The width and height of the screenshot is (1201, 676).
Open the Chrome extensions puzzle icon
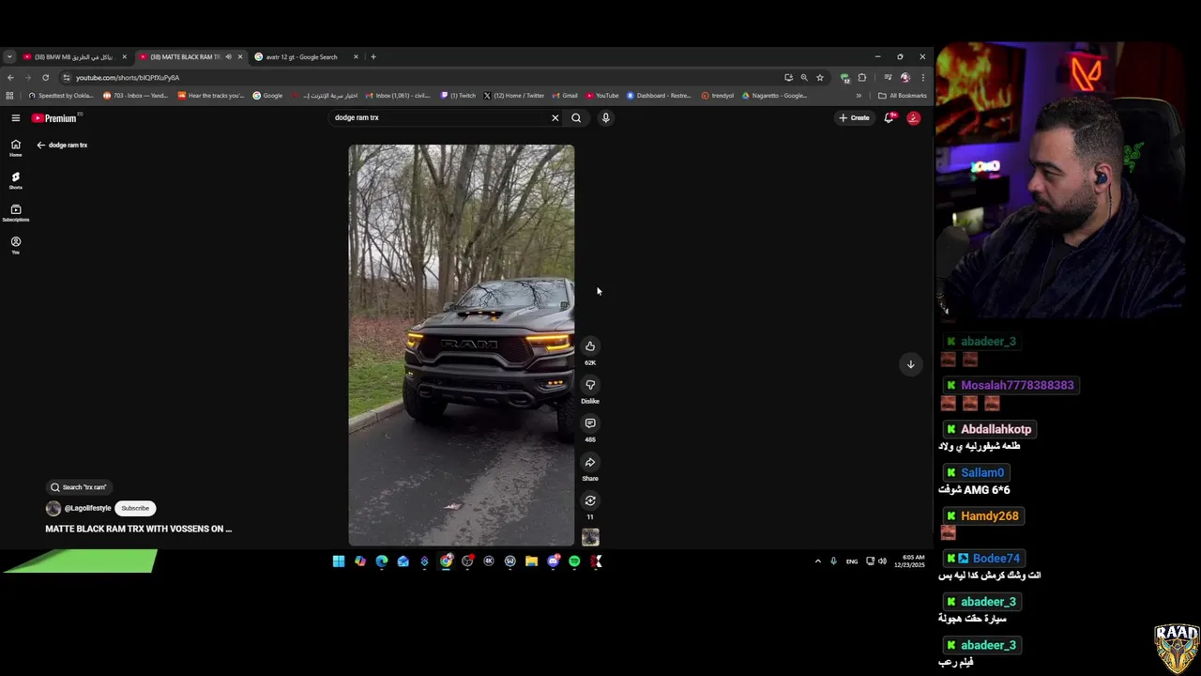click(862, 77)
